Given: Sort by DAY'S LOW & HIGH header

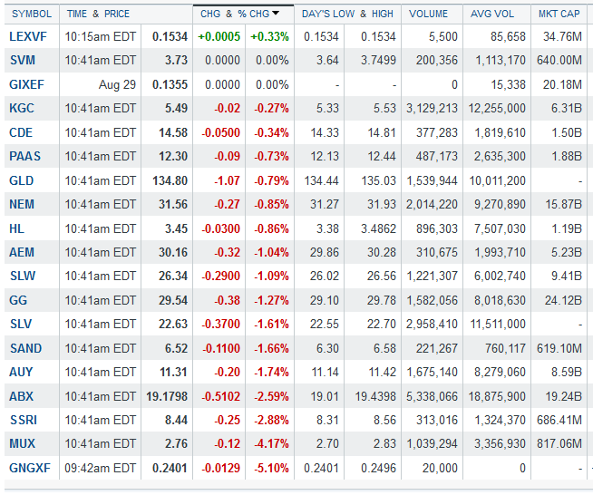Looking at the screenshot, I should pos(347,14).
